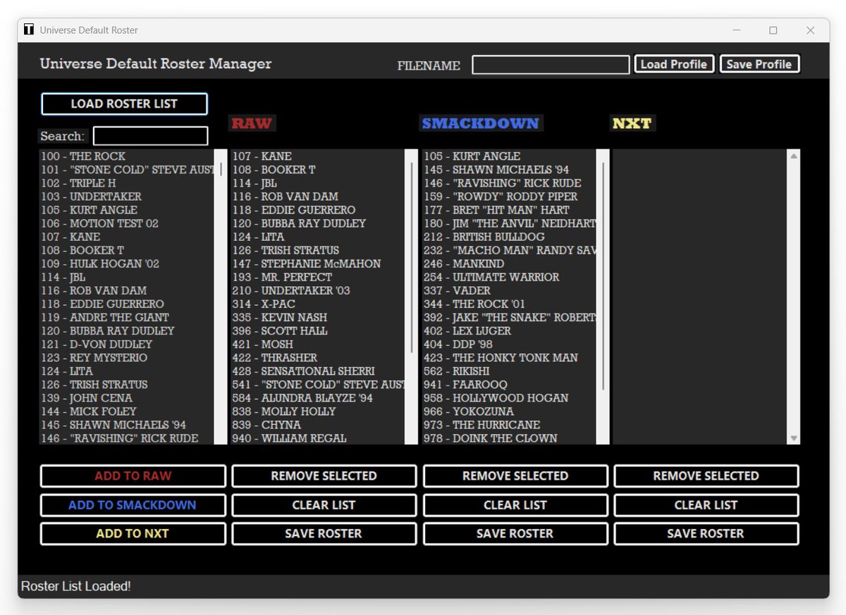Select '177 - BRET "HIT MAN" HART' in the SMACKDOWN list
Image resolution: width=846 pixels, height=615 pixels.
509,210
